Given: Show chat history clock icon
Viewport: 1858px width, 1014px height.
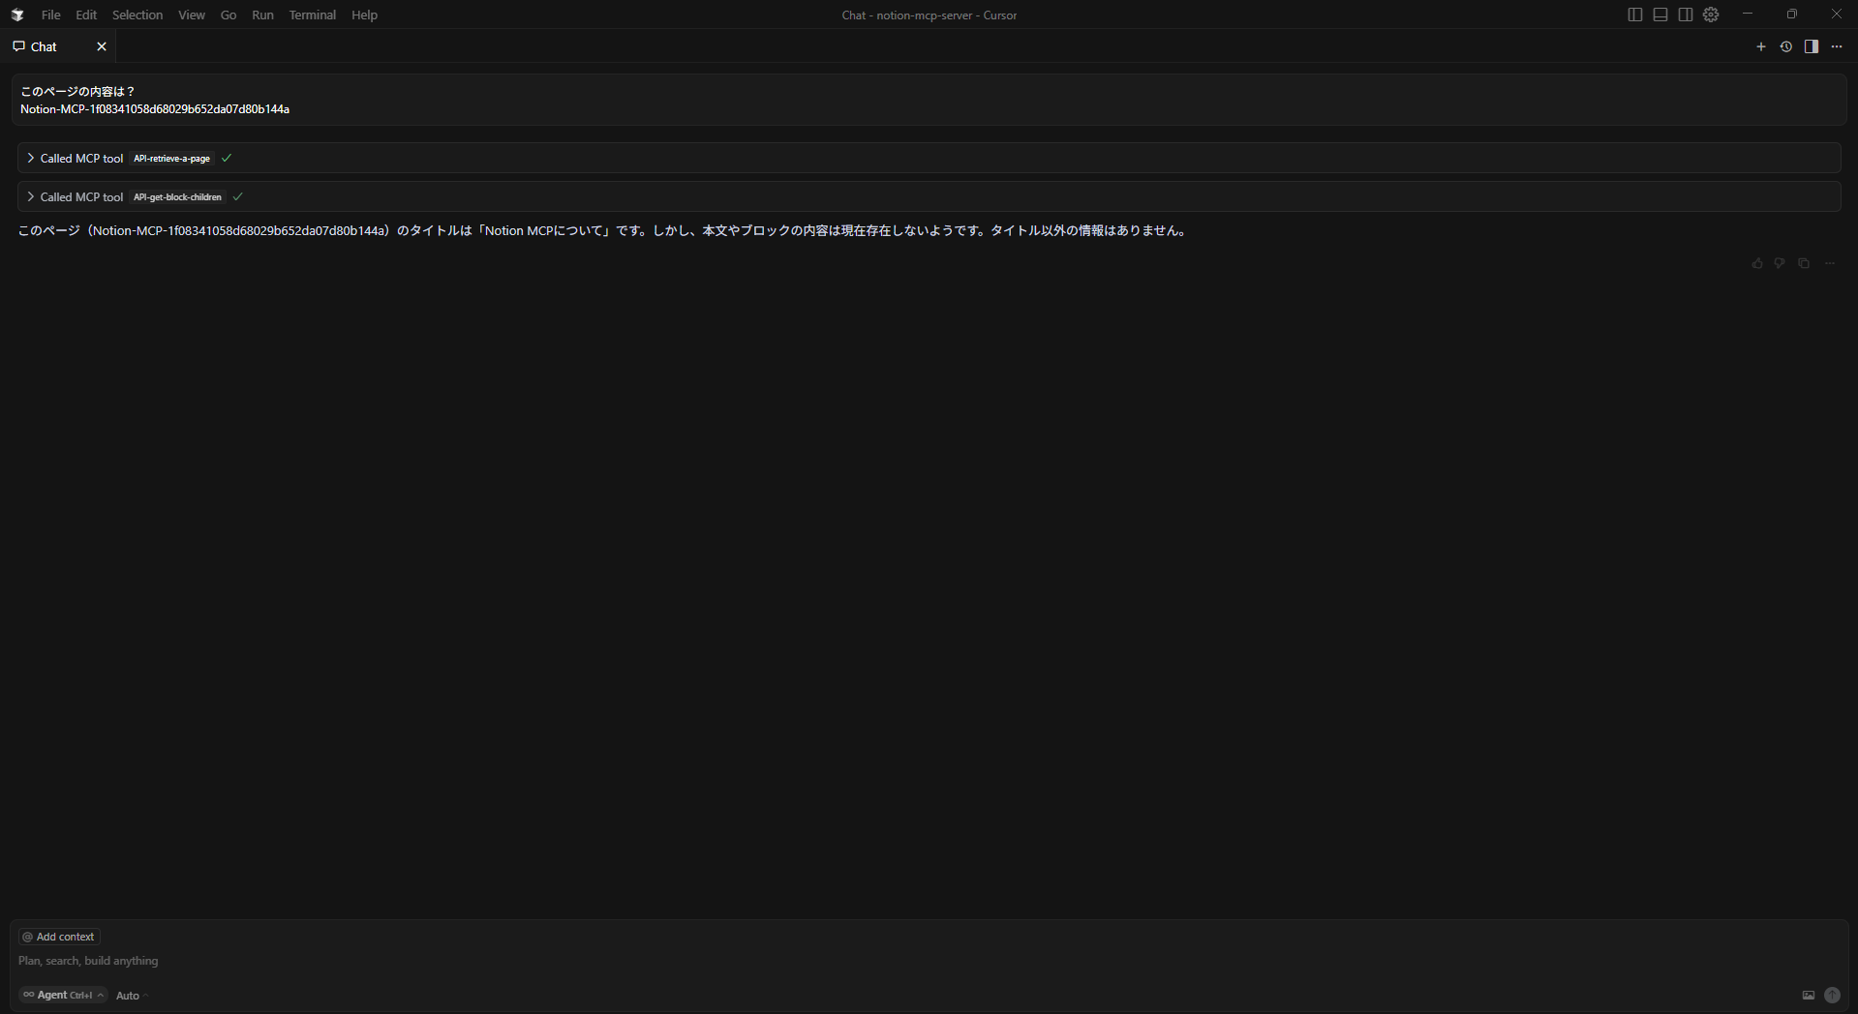Looking at the screenshot, I should [x=1786, y=46].
